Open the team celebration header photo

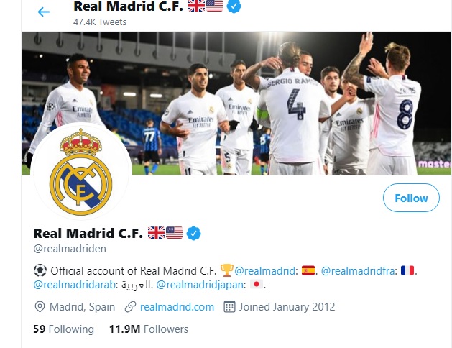tap(236, 103)
